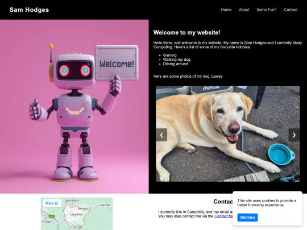Show previous dog photo in carousel
Screen dimensions: 307x230
coord(161,135)
